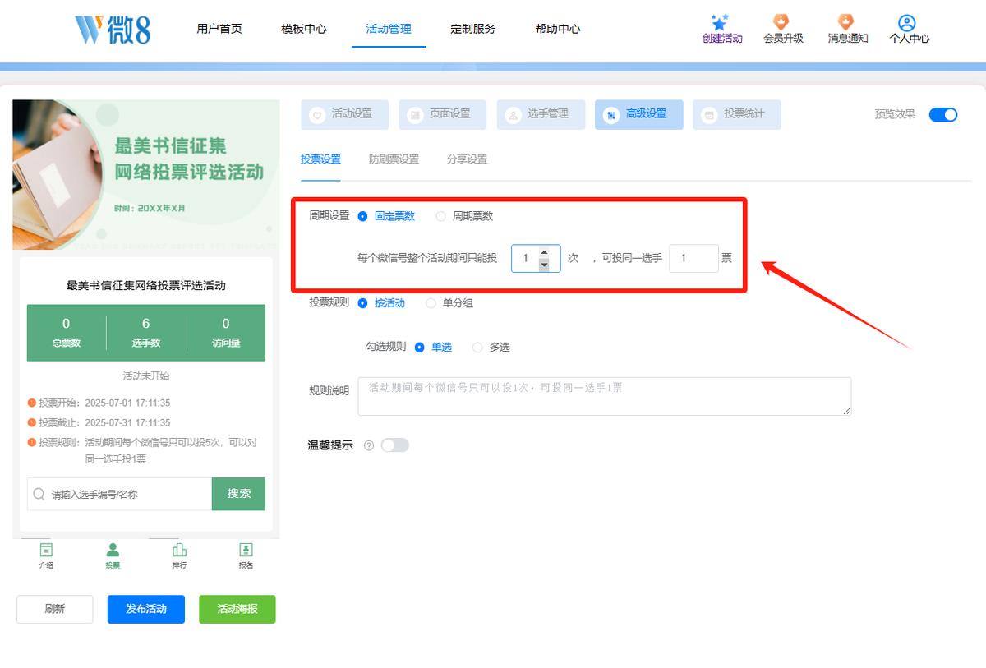Toggle the 预览效果 switch
This screenshot has width=986, height=668.
point(943,115)
